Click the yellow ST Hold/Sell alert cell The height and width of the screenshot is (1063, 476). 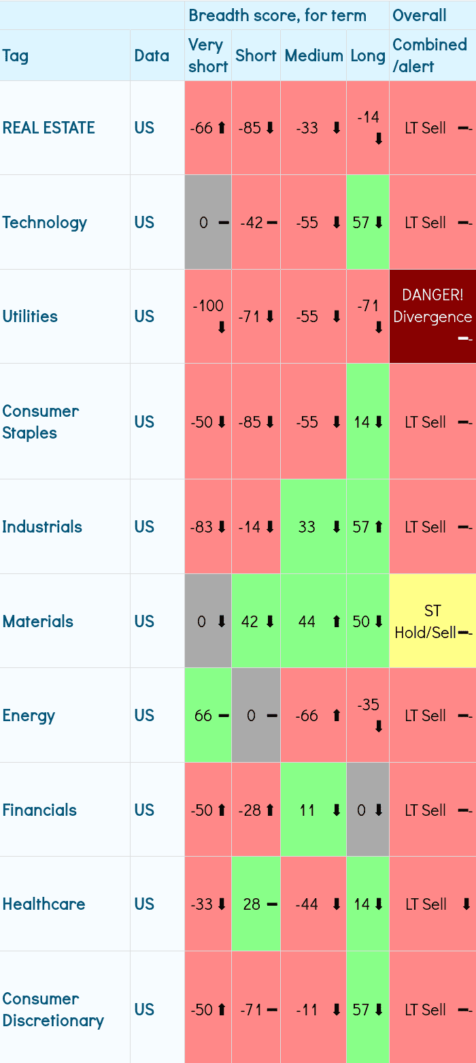(x=432, y=621)
